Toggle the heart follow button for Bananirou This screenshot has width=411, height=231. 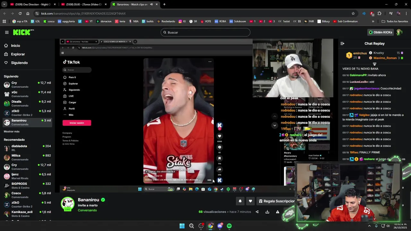click(x=250, y=201)
